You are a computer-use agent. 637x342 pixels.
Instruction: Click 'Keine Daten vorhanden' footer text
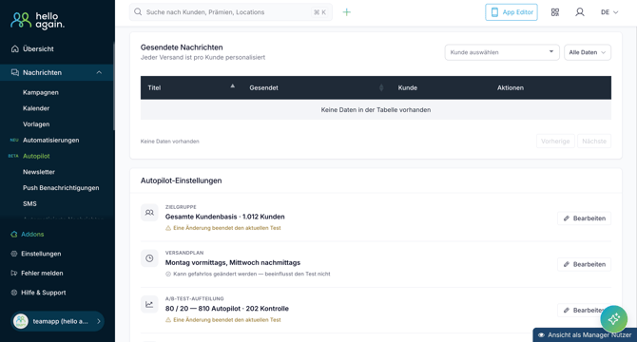click(170, 142)
